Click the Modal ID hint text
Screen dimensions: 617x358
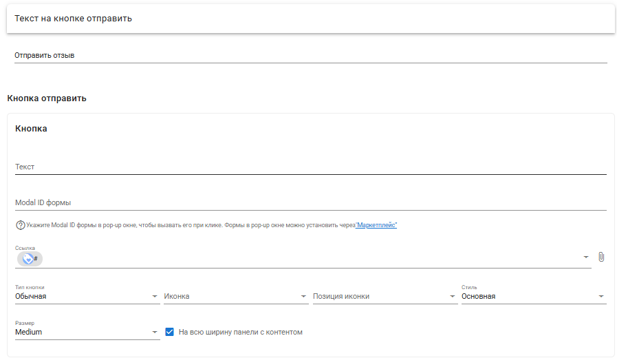pyautogui.click(x=191, y=225)
